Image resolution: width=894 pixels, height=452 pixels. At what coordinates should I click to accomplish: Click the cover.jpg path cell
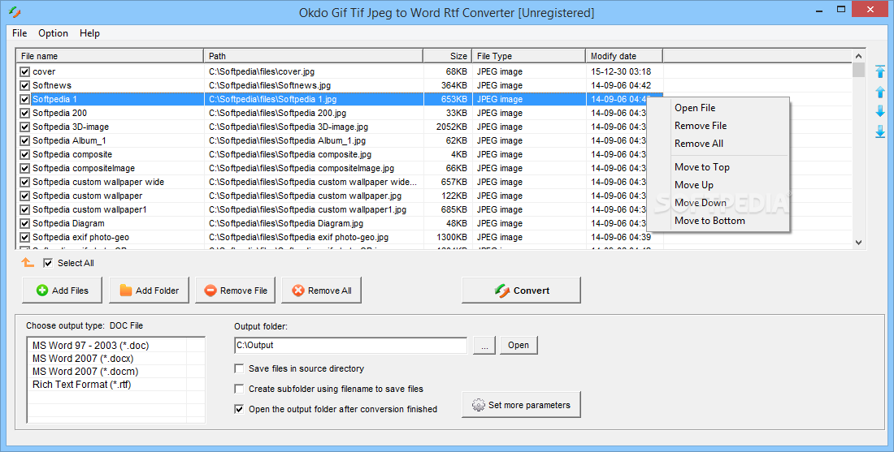(314, 71)
